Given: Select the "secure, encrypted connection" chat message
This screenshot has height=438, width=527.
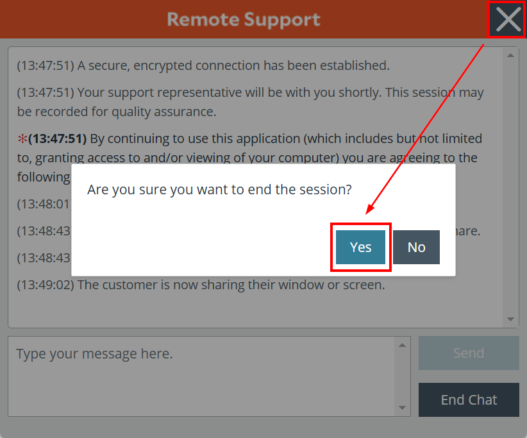Looking at the screenshot, I should (x=203, y=65).
